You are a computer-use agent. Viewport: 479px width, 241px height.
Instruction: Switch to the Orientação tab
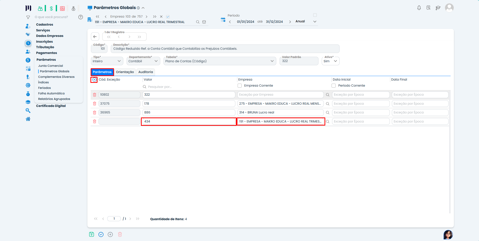pos(125,72)
